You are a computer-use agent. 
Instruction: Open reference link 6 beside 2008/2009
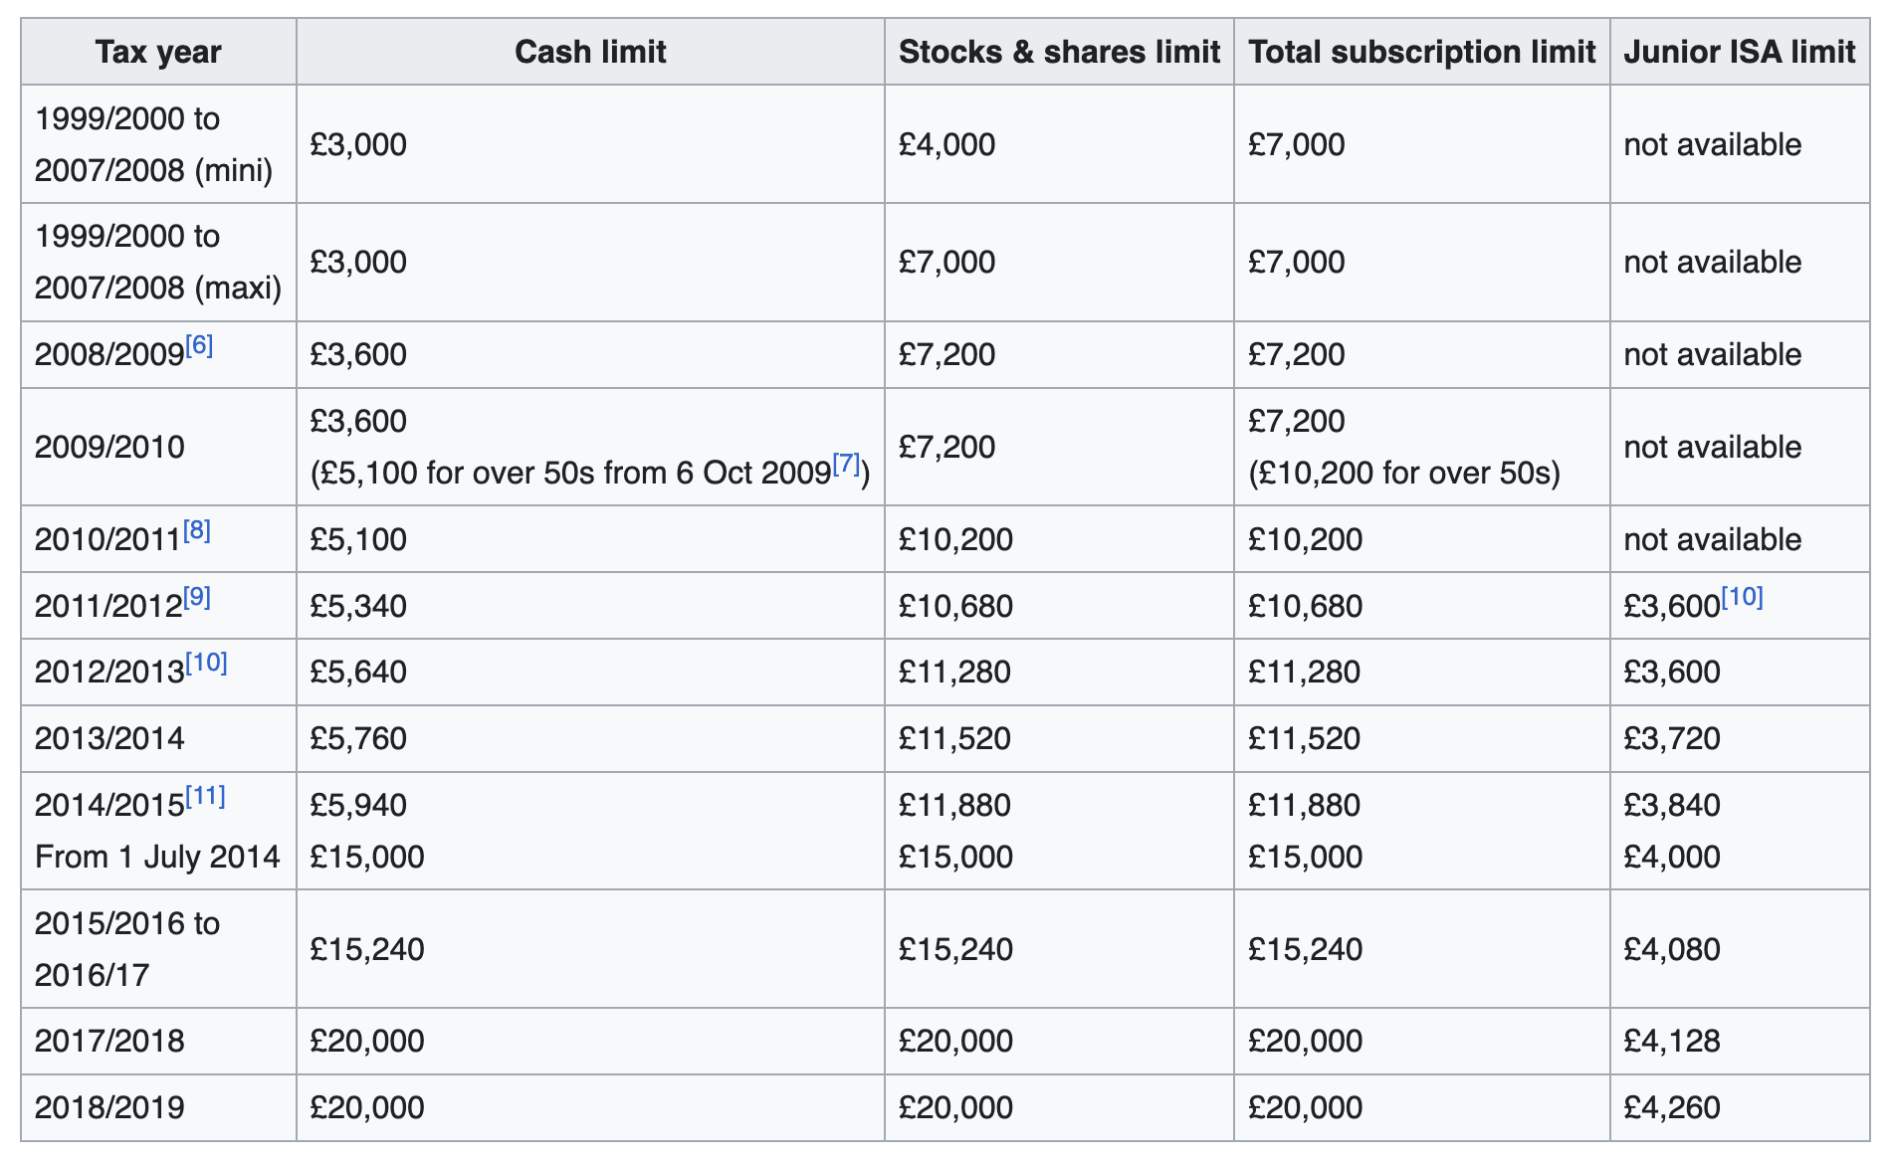tap(199, 346)
